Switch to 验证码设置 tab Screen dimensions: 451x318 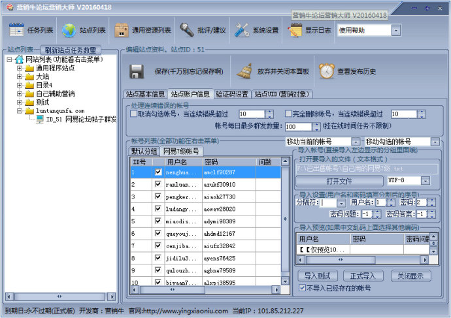coord(232,94)
